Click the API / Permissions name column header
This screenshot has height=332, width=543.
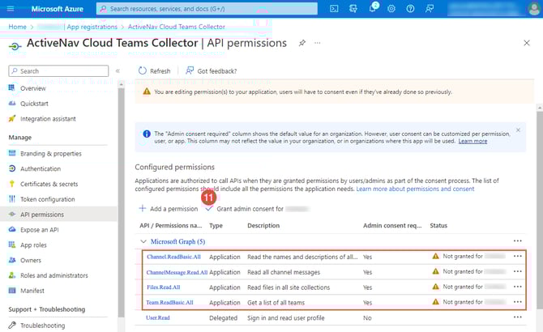tap(171, 225)
